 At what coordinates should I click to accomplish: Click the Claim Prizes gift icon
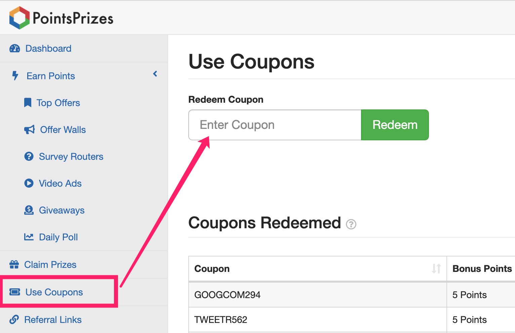click(14, 265)
